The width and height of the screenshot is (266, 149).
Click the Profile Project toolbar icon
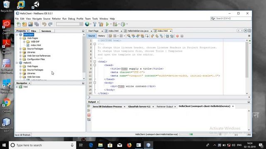(x=123, y=24)
